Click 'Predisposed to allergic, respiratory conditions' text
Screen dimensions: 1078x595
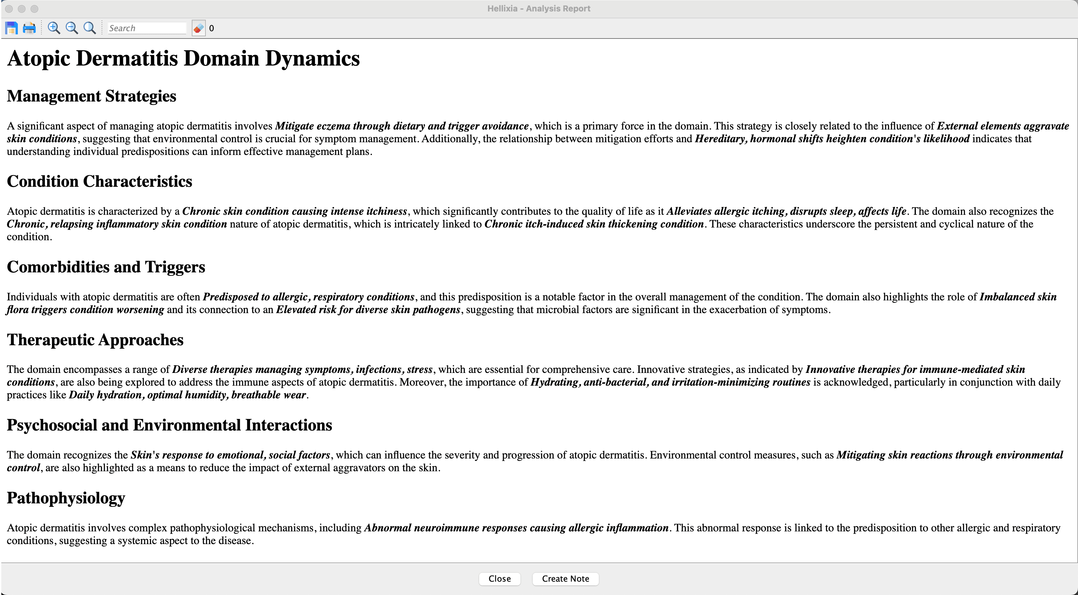click(308, 297)
